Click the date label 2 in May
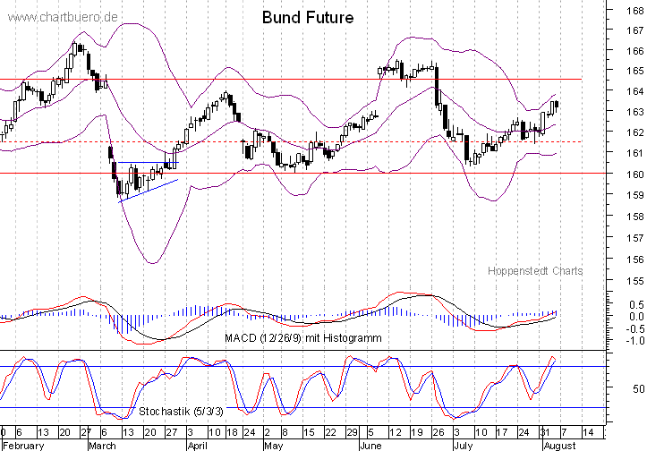This screenshot has height=451, width=647. click(x=267, y=433)
